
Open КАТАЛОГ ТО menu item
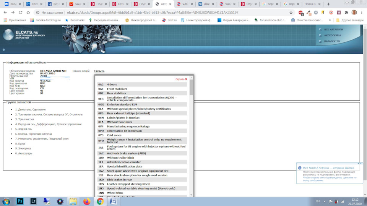[x=332, y=41]
